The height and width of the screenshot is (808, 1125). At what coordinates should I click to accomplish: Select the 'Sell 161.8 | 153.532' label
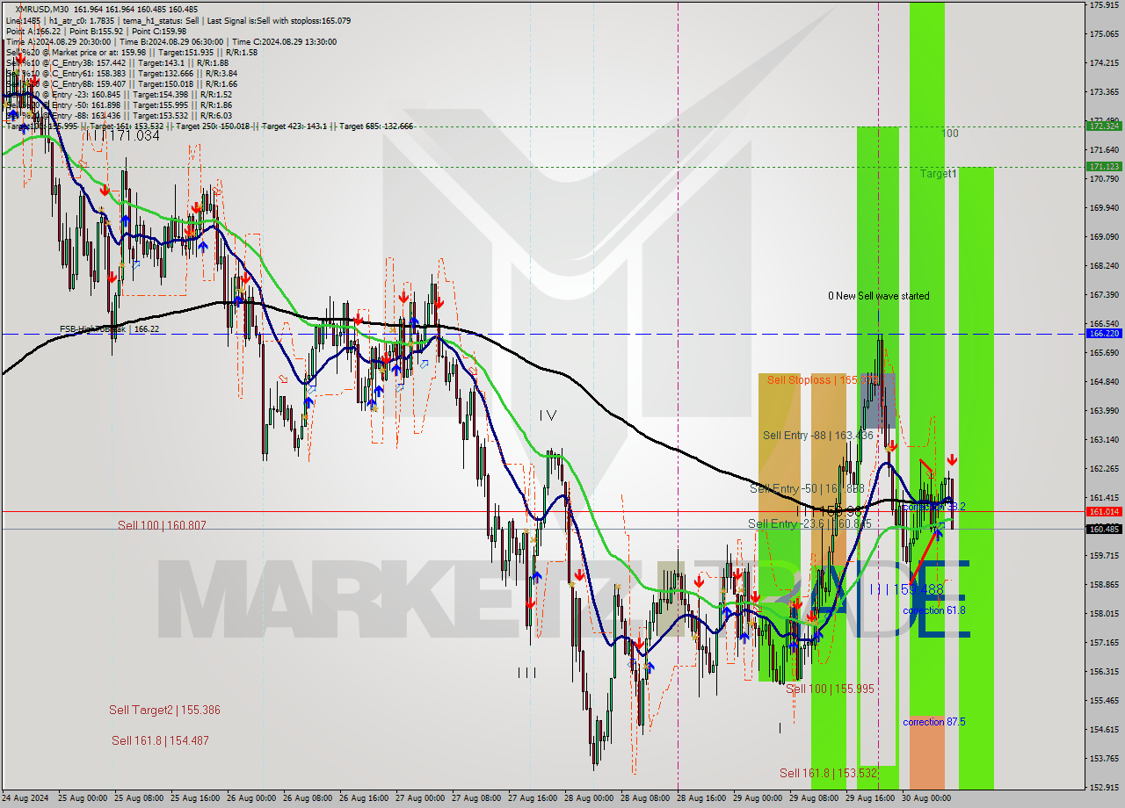pos(828,773)
